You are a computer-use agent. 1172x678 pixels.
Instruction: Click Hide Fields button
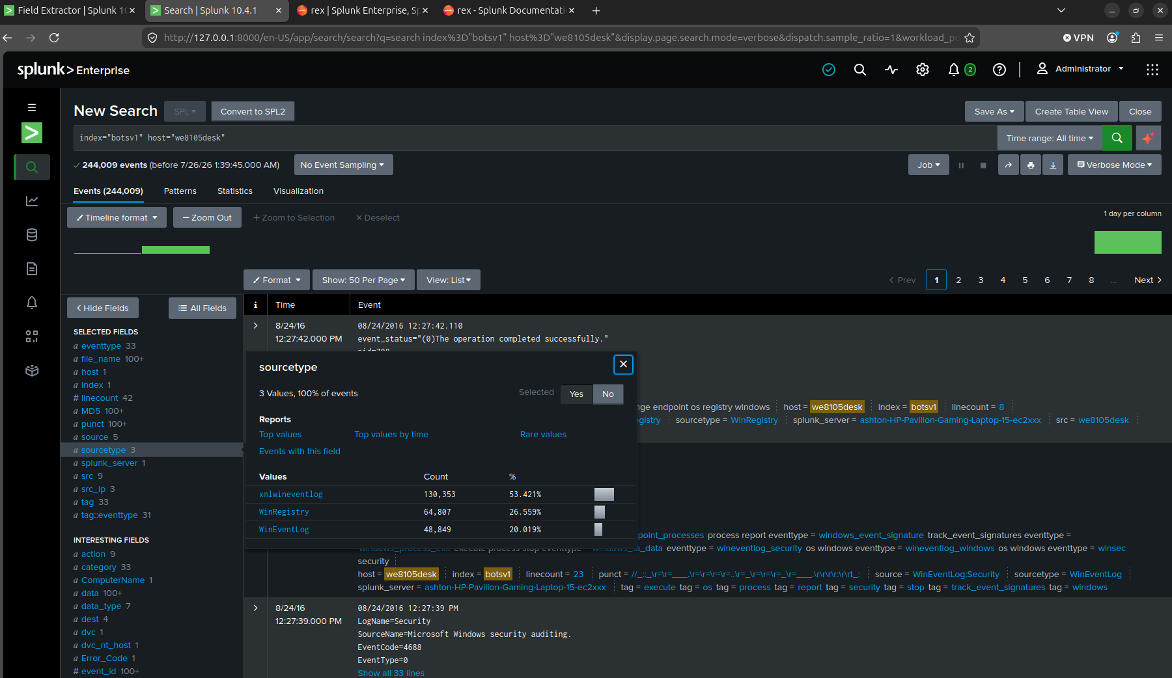(103, 308)
